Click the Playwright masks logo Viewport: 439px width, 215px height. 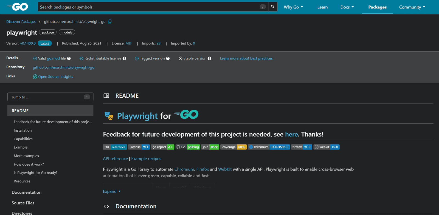pos(109,116)
